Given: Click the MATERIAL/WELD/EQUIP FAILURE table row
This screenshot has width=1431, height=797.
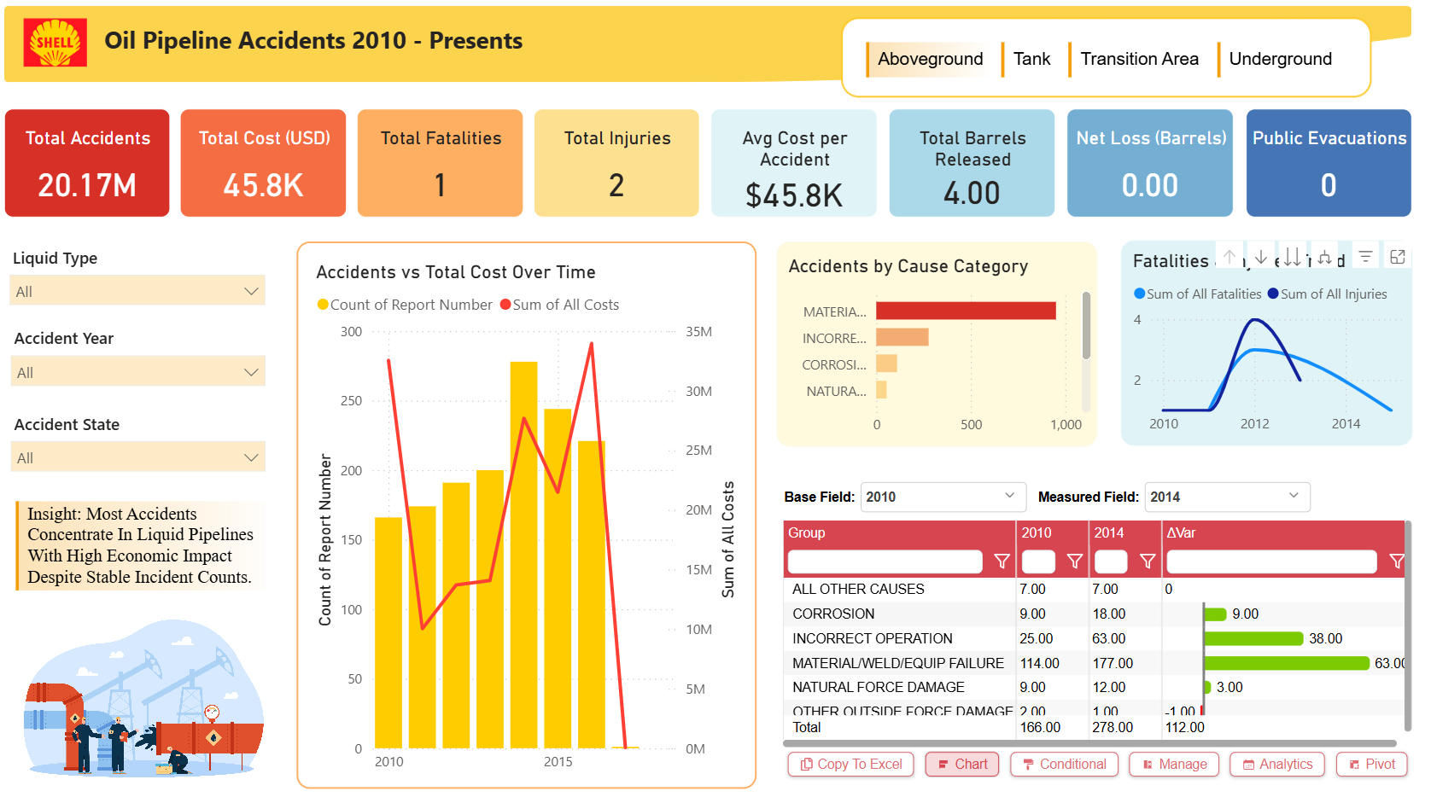Looking at the screenshot, I should [1094, 663].
